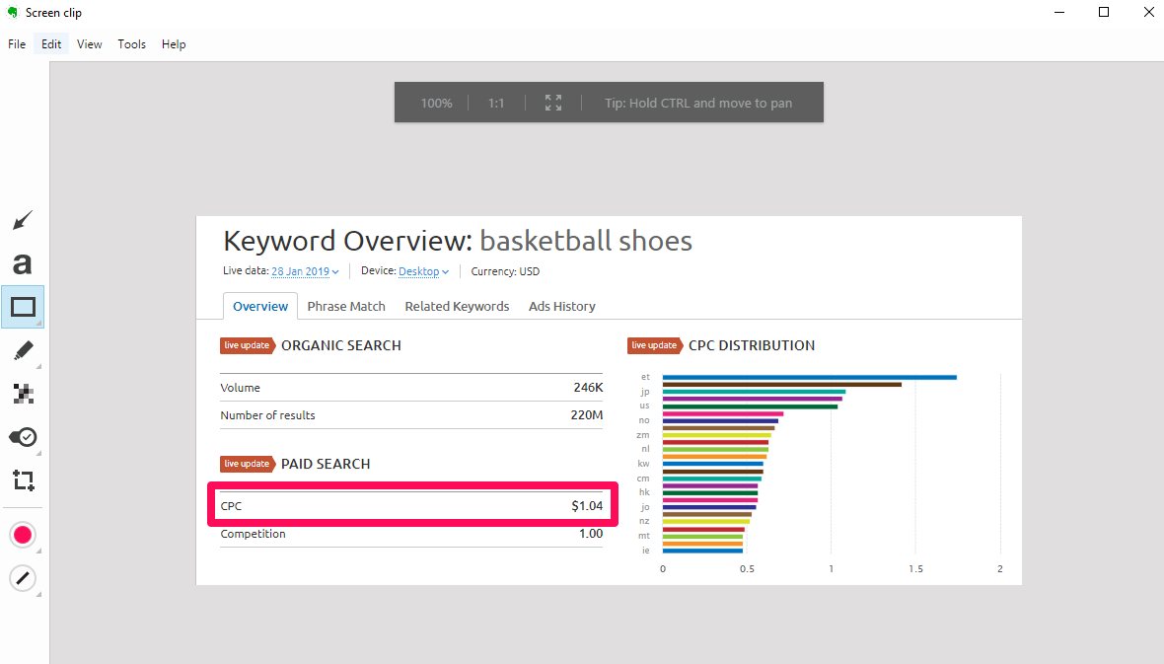This screenshot has height=664, width=1164.
Task: Open the Help menu
Action: [174, 44]
